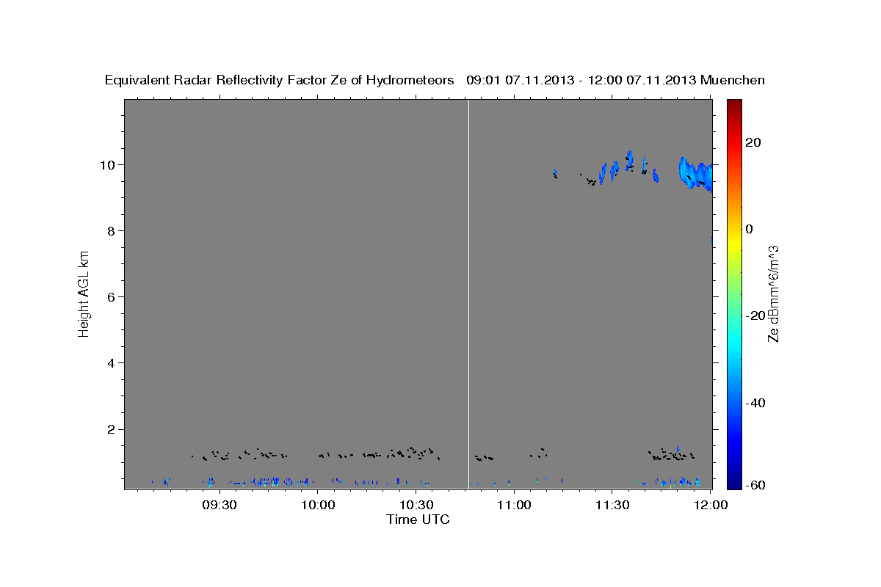
Task: Click the 'Height AGL km' axis label
Action: [x=84, y=293]
